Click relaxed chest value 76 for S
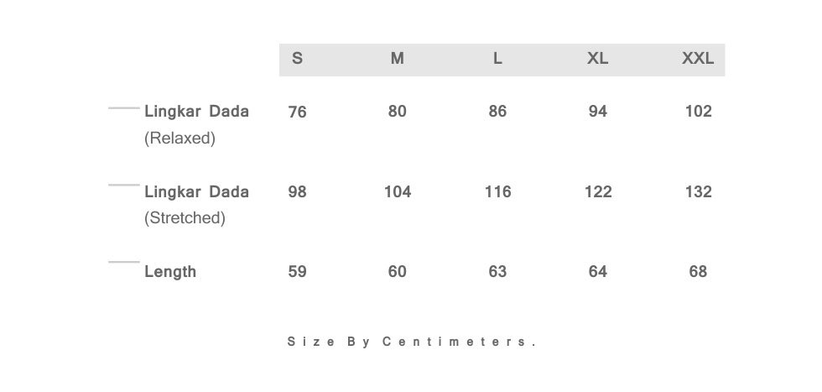 297,112
